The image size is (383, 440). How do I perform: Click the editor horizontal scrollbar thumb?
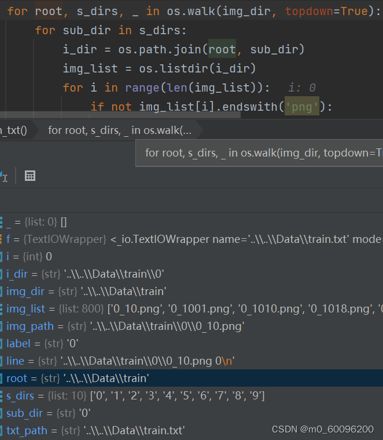(120, 115)
